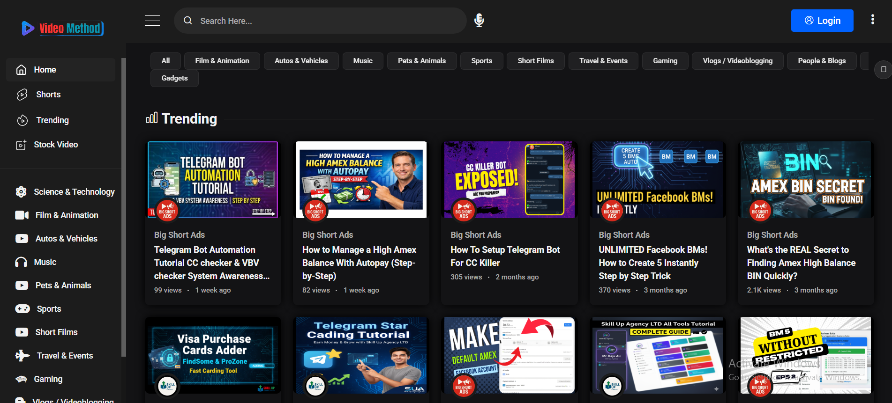The height and width of the screenshot is (403, 892).
Task: Select the Gadgets category chip
Action: 174,78
